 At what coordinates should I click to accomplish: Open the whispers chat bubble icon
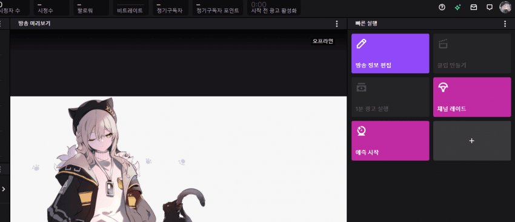(x=490, y=7)
